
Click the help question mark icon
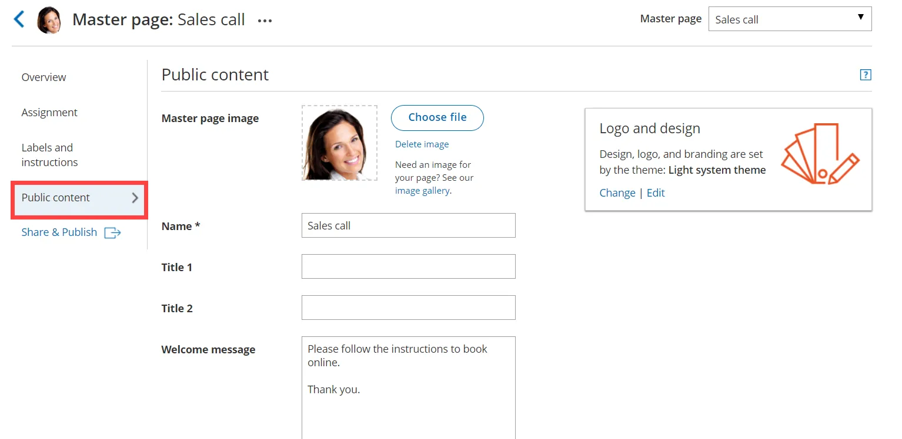[866, 75]
